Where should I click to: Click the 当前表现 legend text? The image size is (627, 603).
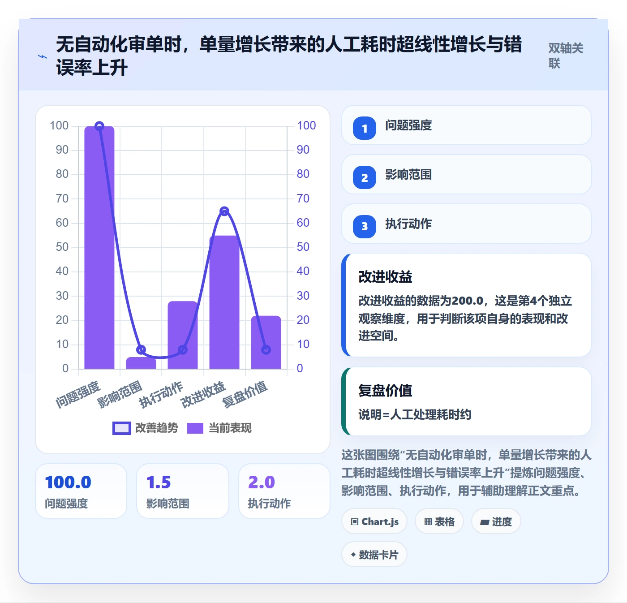[x=230, y=428]
